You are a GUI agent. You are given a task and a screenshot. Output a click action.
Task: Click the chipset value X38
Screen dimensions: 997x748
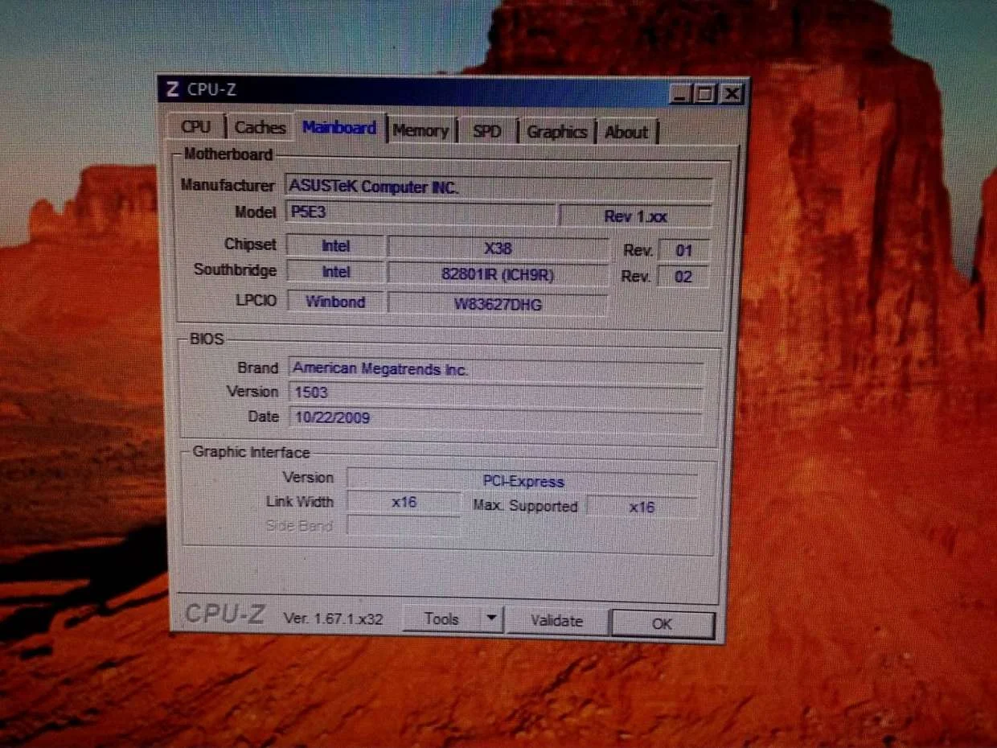coord(498,248)
